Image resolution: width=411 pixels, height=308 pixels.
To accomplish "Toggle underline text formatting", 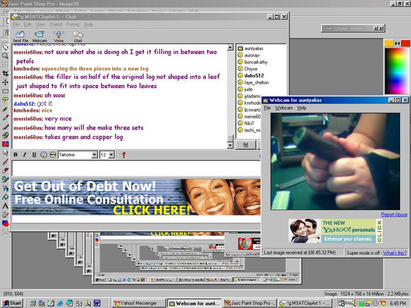I will click(34, 155).
